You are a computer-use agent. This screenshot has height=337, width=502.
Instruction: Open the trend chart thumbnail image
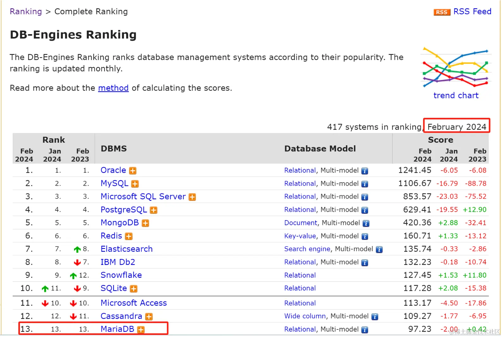point(456,68)
